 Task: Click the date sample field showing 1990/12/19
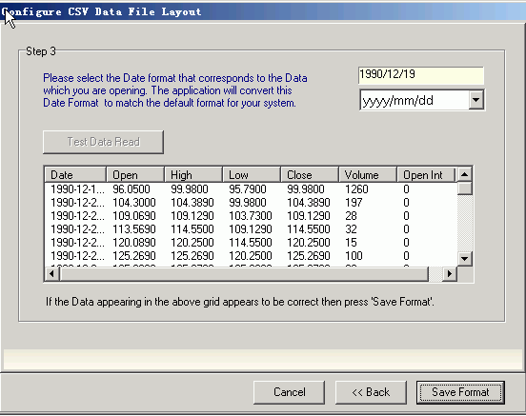click(420, 75)
